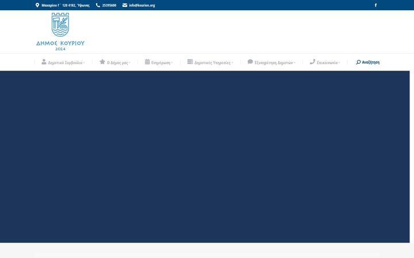Screen dimensions: 414x258
Task: Click the address Μακαρίου Γ΄ 120 4182, Ύψωνας
Action: (x=66, y=5)
